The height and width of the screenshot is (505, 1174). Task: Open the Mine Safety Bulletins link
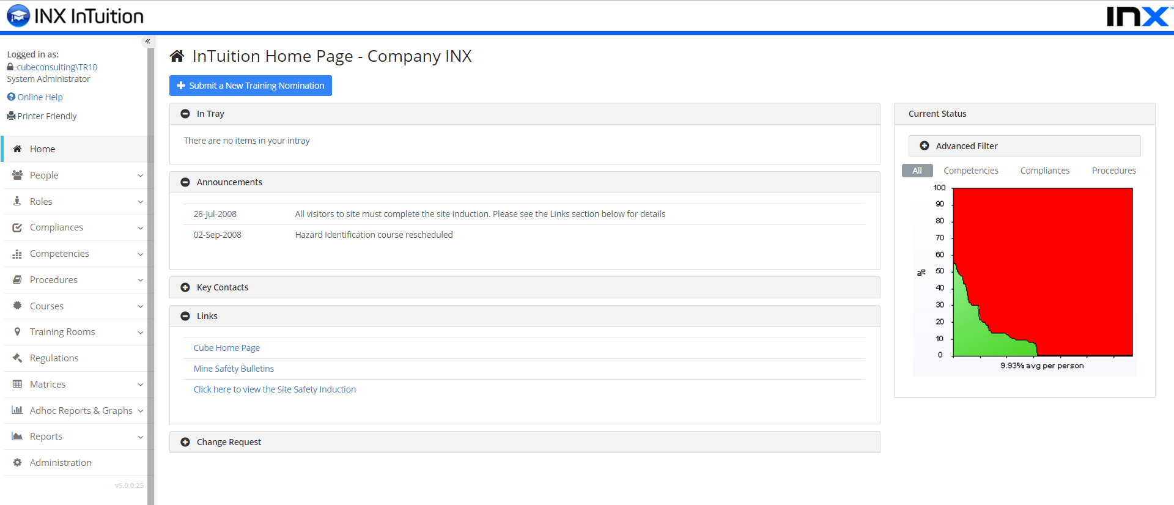coord(234,369)
